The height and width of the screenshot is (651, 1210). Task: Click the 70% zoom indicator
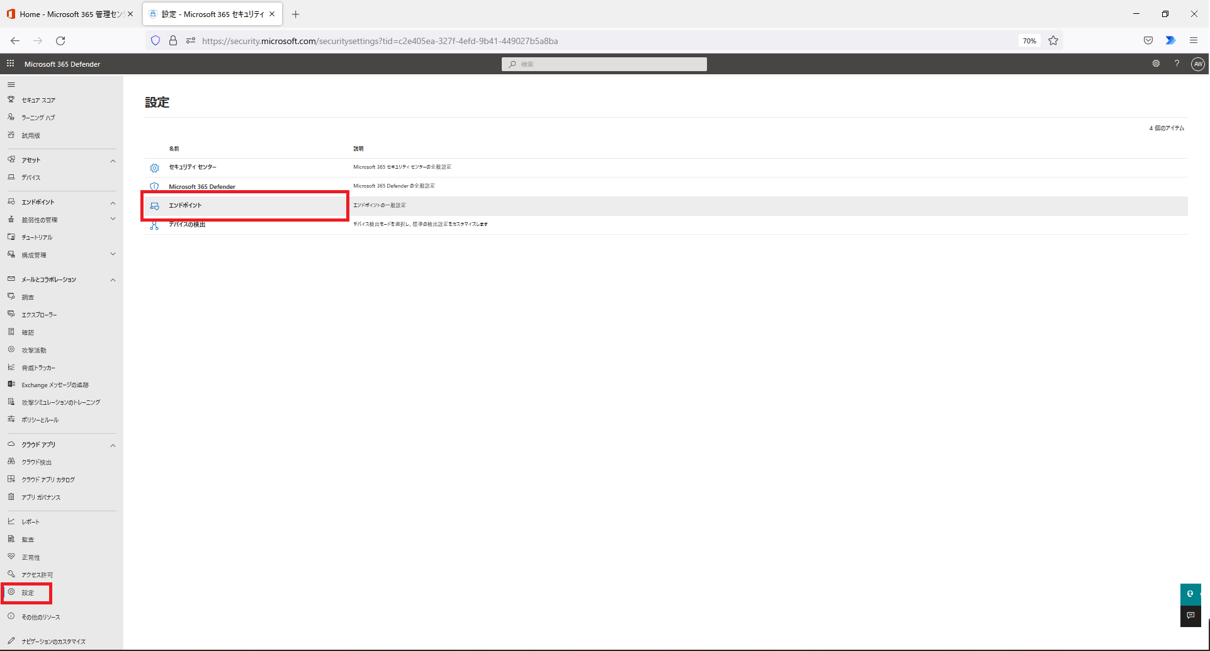pyautogui.click(x=1029, y=41)
